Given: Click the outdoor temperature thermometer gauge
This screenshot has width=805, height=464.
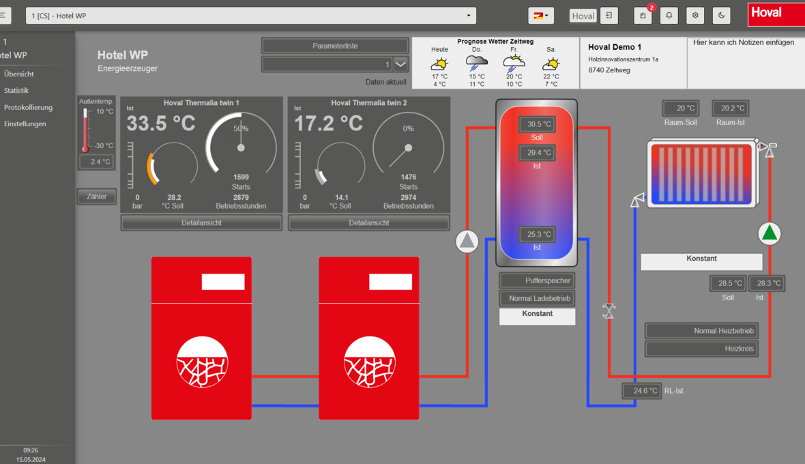Looking at the screenshot, I should tap(86, 130).
